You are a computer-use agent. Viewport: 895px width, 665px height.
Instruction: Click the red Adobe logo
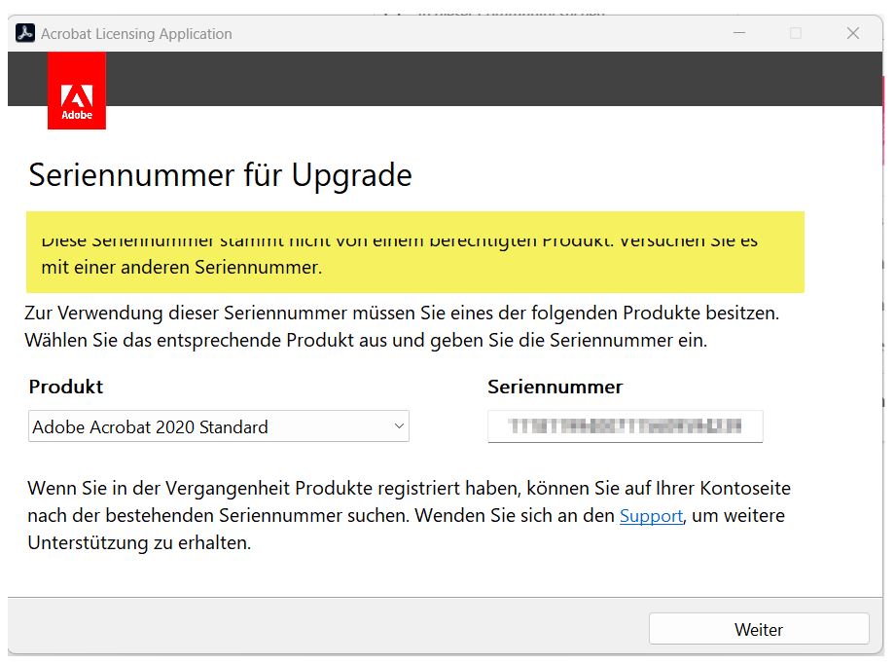click(x=77, y=92)
